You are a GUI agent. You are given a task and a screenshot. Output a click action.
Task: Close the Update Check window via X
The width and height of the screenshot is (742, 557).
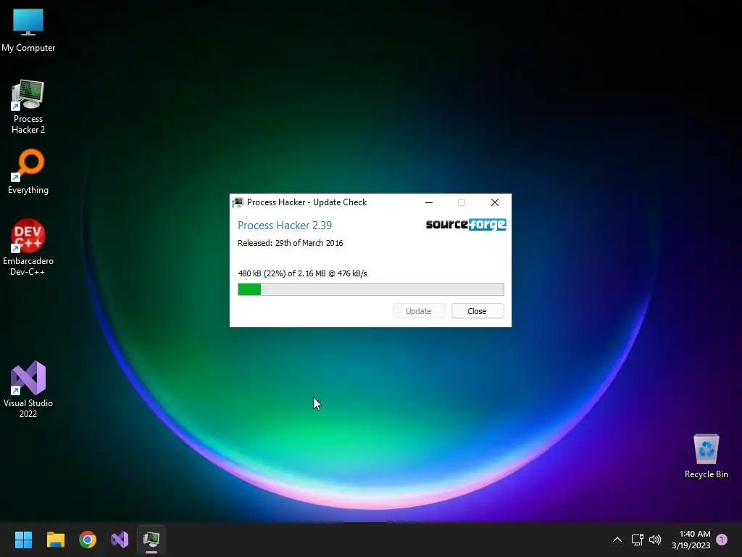[495, 203]
